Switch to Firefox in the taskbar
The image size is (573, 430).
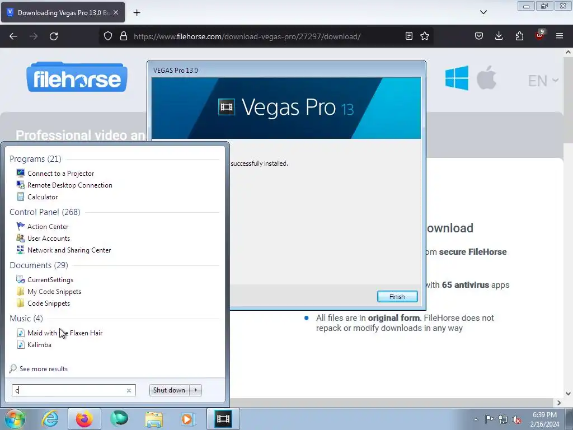[84, 419]
